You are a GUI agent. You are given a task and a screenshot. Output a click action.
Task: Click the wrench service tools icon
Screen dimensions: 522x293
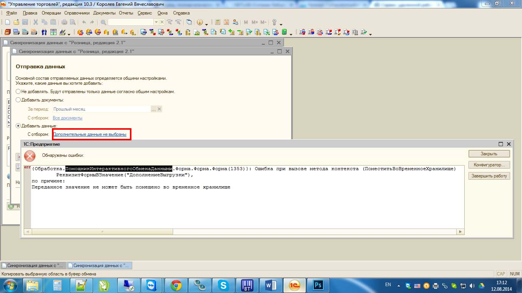(274, 23)
